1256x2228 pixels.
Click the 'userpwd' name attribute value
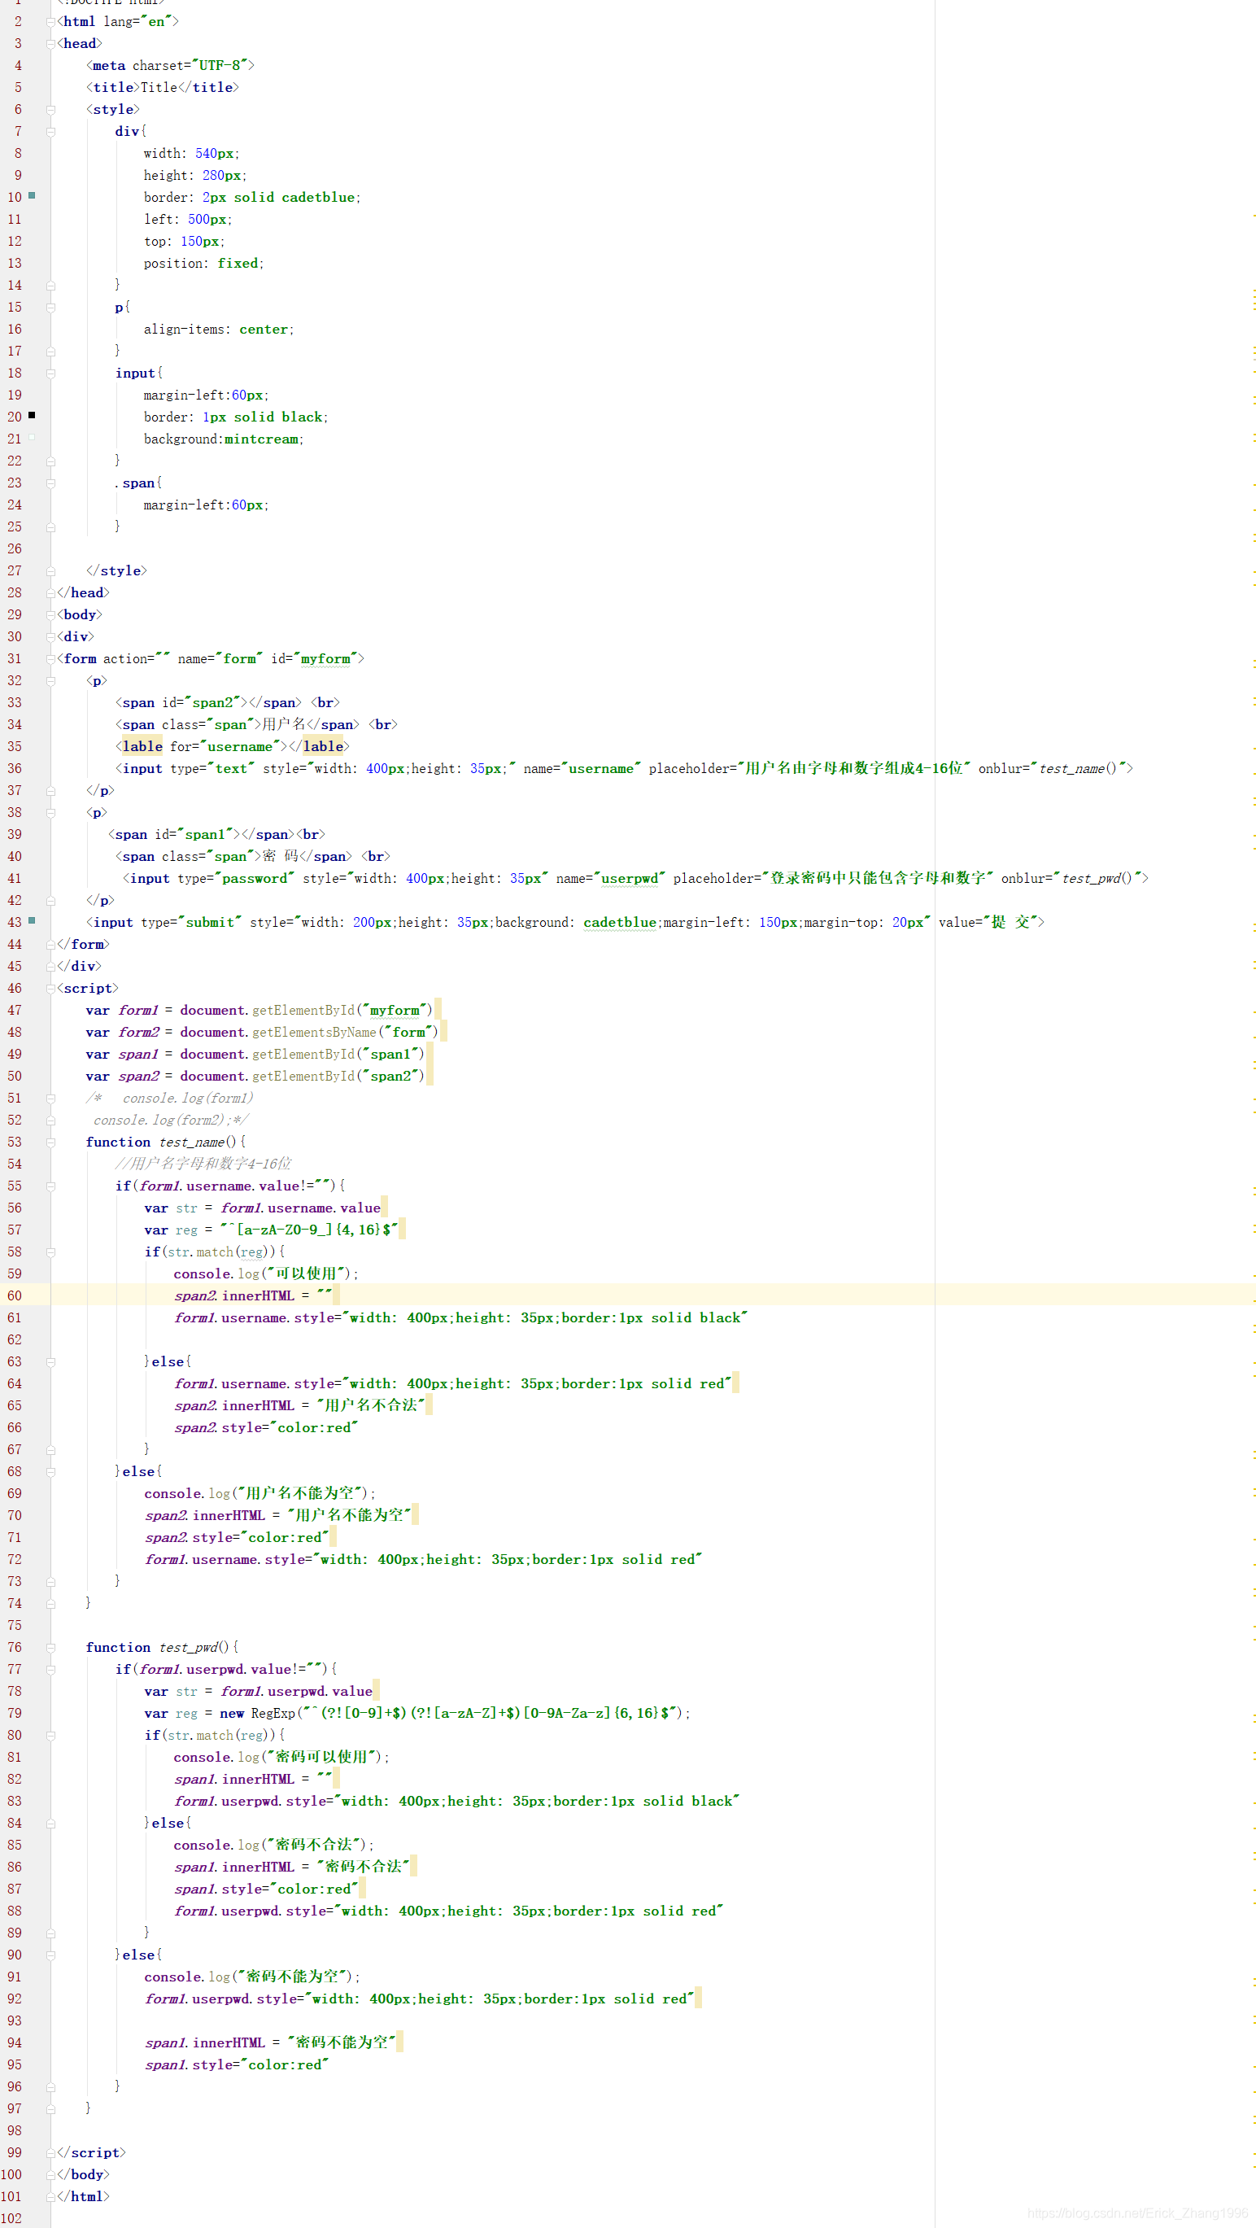coord(630,878)
